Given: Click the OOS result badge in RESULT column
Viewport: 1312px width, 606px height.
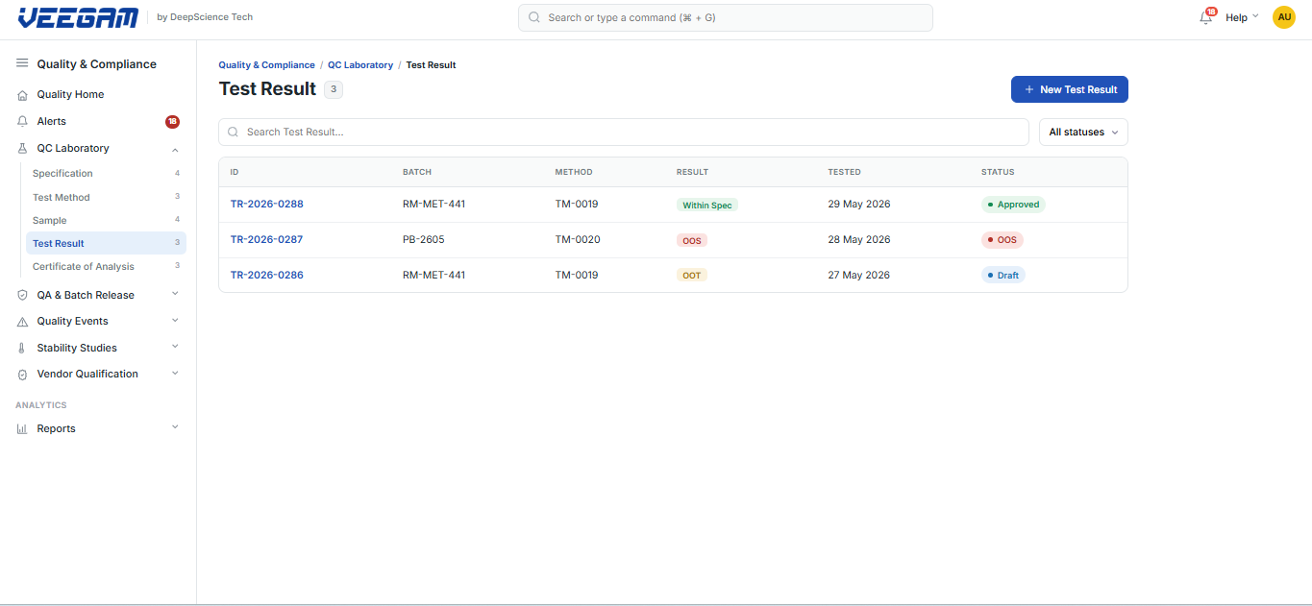Looking at the screenshot, I should 692,241.
